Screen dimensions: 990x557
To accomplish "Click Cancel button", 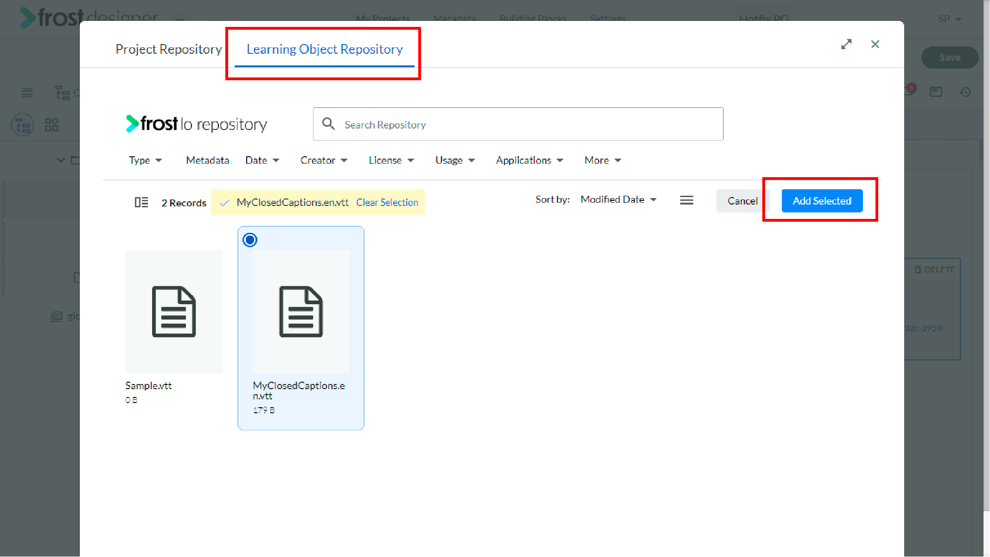I will point(742,201).
